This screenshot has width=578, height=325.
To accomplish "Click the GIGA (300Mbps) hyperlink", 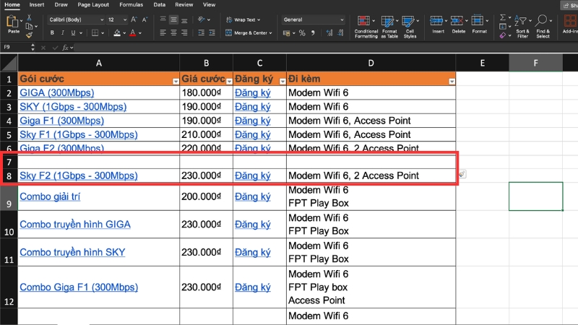I will point(56,93).
